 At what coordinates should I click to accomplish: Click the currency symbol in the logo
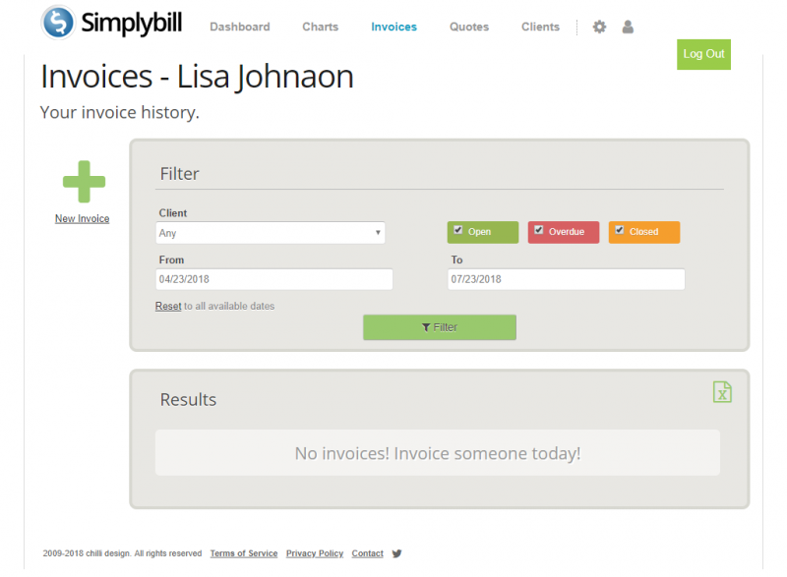pyautogui.click(x=58, y=23)
